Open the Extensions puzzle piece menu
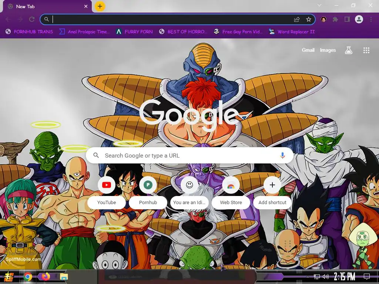 point(335,19)
